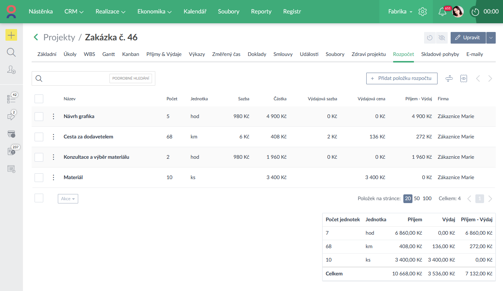Click the three-dot menu for Návrh grafika

point(53,117)
